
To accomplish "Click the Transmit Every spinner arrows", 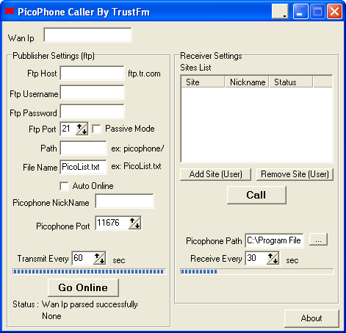I will click(100, 258).
